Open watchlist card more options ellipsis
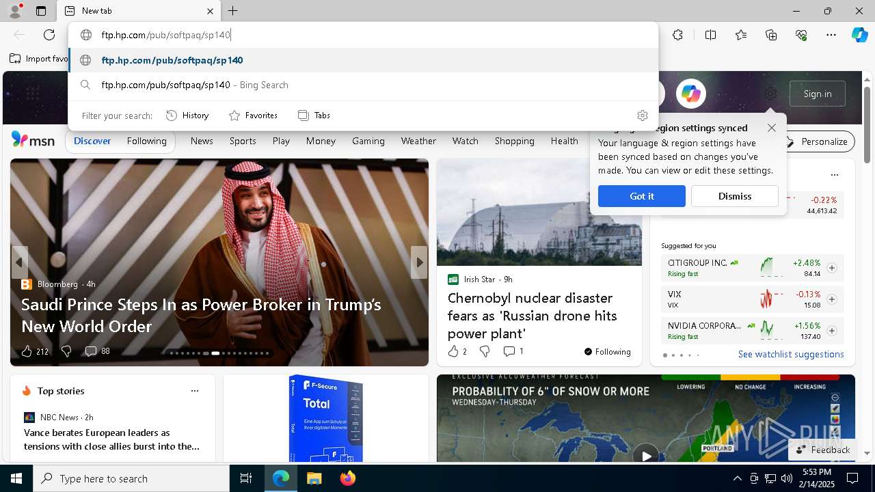This screenshot has width=875, height=492. 834,175
